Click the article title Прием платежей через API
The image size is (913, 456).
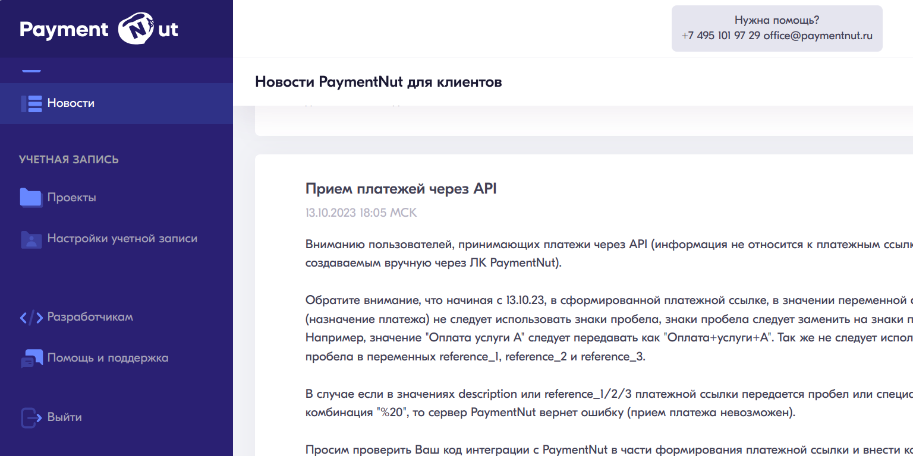tap(401, 189)
